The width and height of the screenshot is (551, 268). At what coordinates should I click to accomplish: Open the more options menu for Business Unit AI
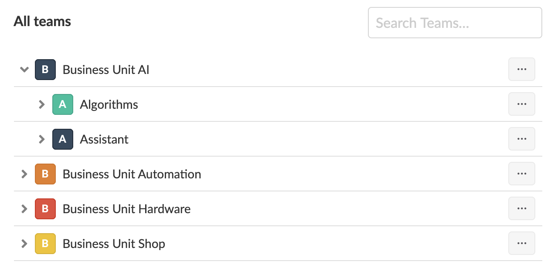click(x=522, y=69)
